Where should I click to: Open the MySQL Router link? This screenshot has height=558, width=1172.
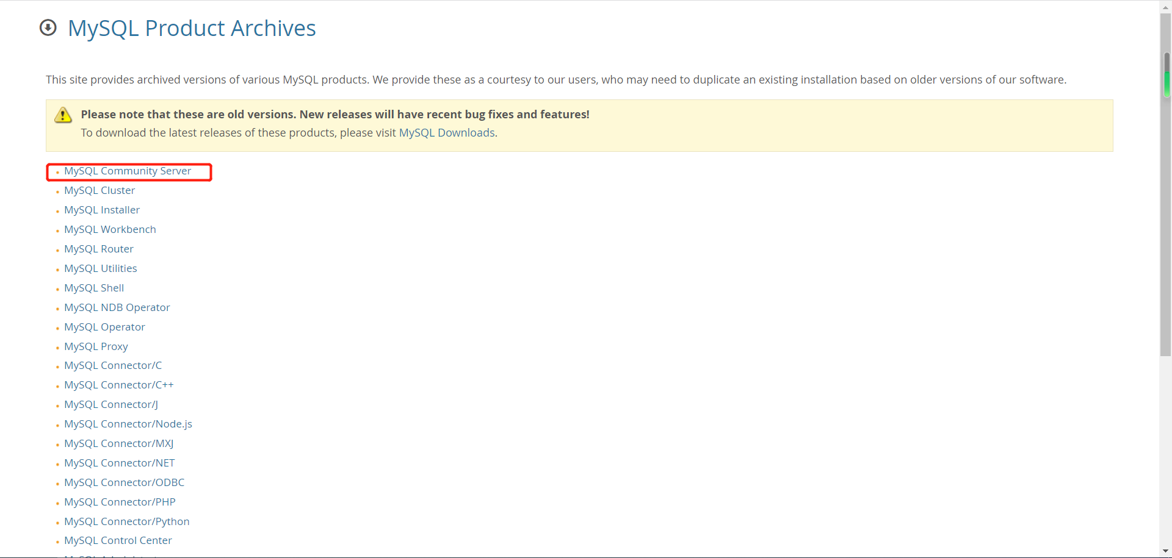click(99, 249)
